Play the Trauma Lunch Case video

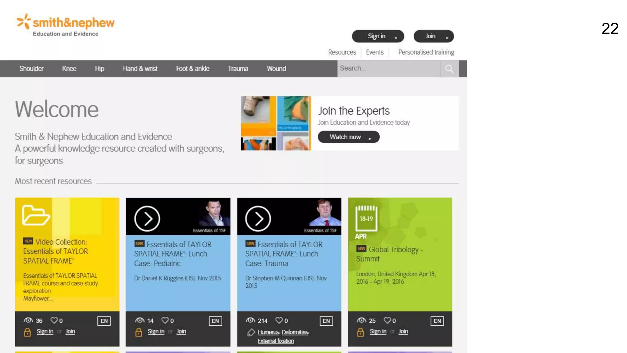[x=258, y=218]
